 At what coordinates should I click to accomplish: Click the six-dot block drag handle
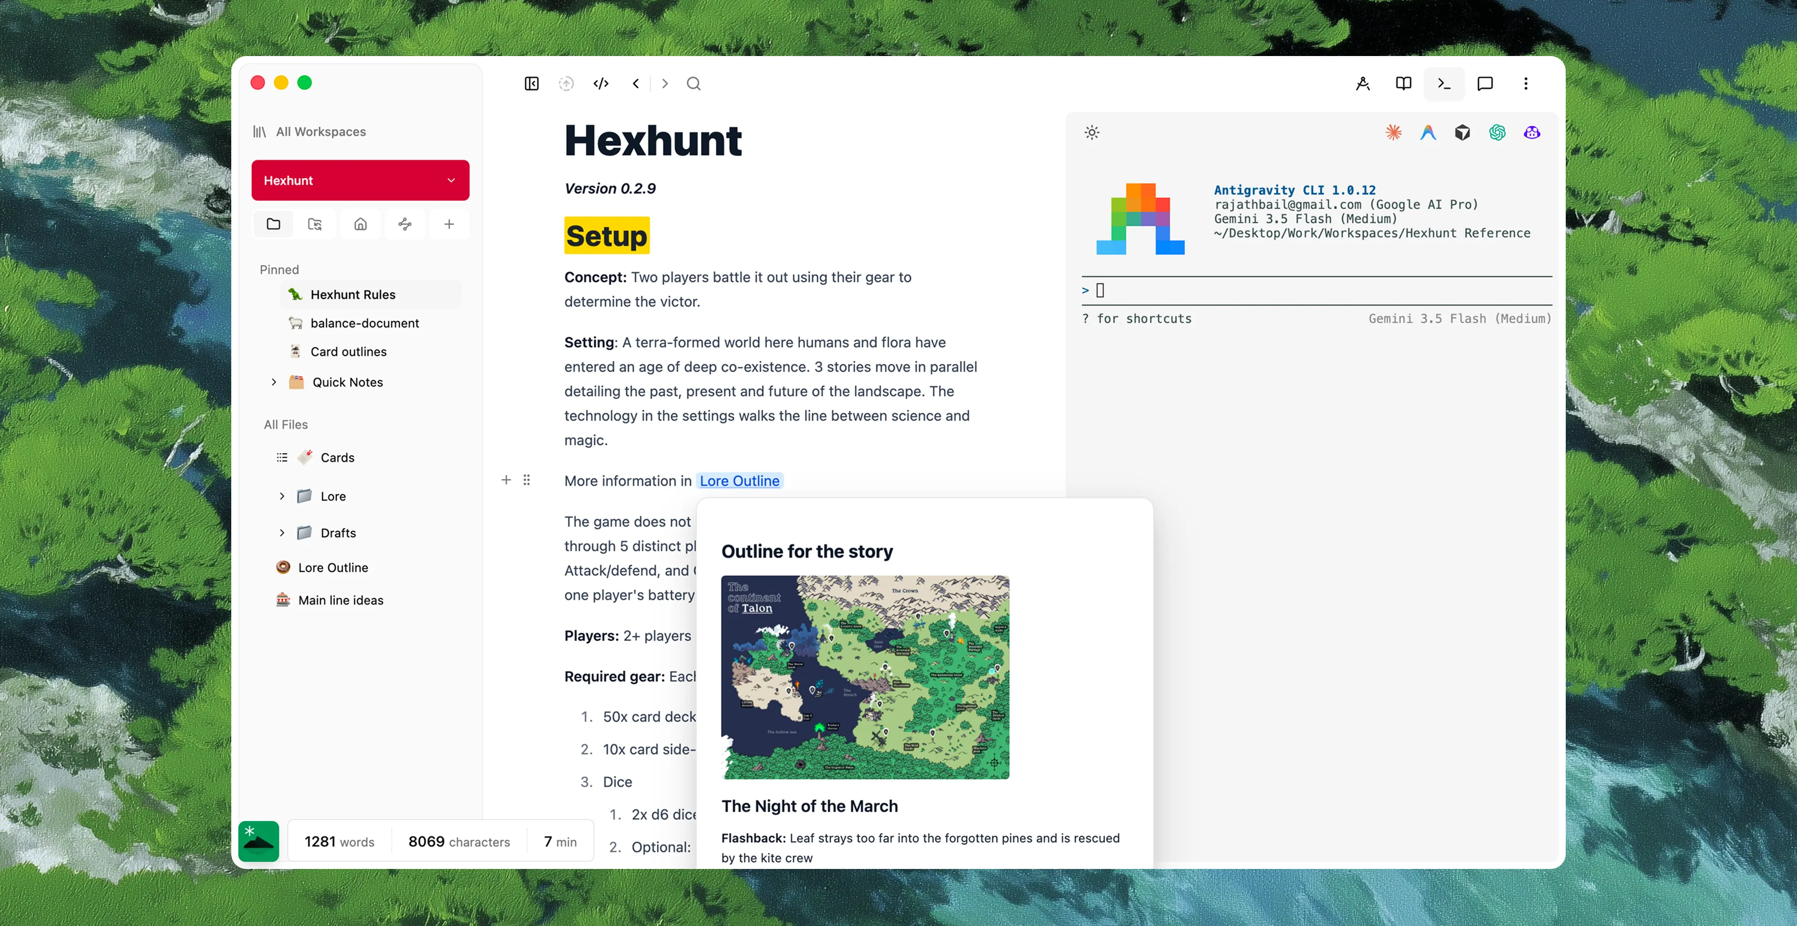(x=527, y=480)
